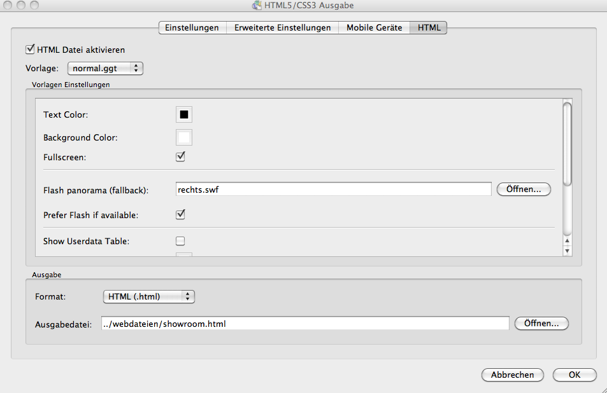
Task: Click the Ausgabedatei path input field
Action: coord(304,324)
